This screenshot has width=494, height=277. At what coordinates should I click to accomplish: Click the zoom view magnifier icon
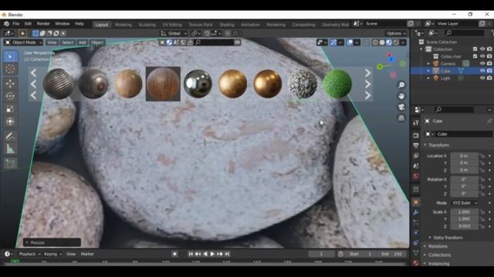click(x=401, y=85)
